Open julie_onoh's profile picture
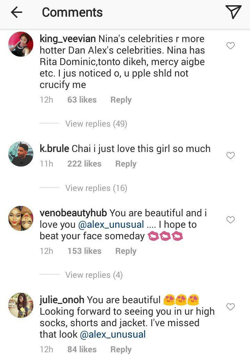 21,305
